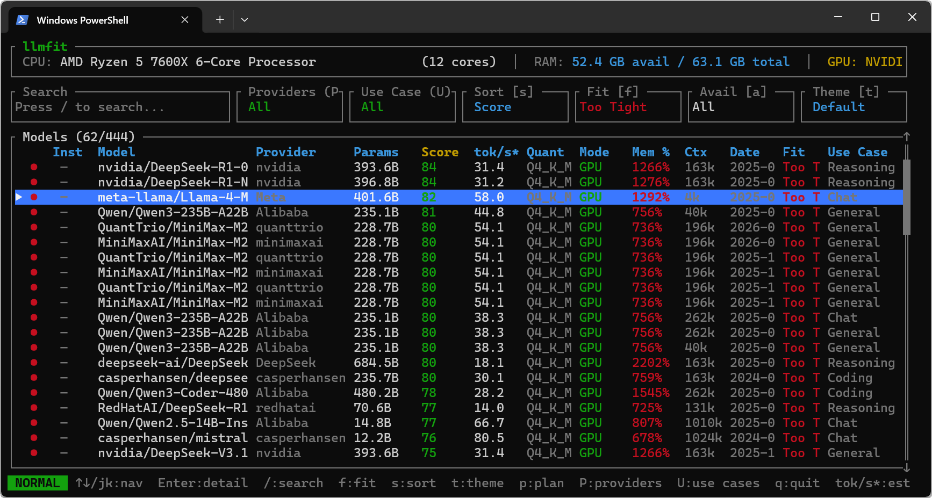Click the Params column header
This screenshot has width=932, height=498.
tap(376, 152)
